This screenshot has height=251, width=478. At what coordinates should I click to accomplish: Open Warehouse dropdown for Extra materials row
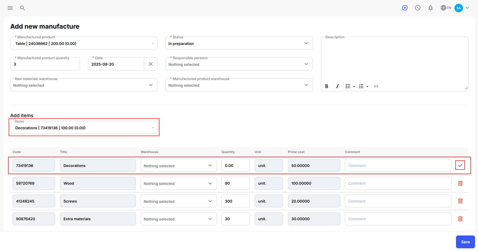(179, 219)
